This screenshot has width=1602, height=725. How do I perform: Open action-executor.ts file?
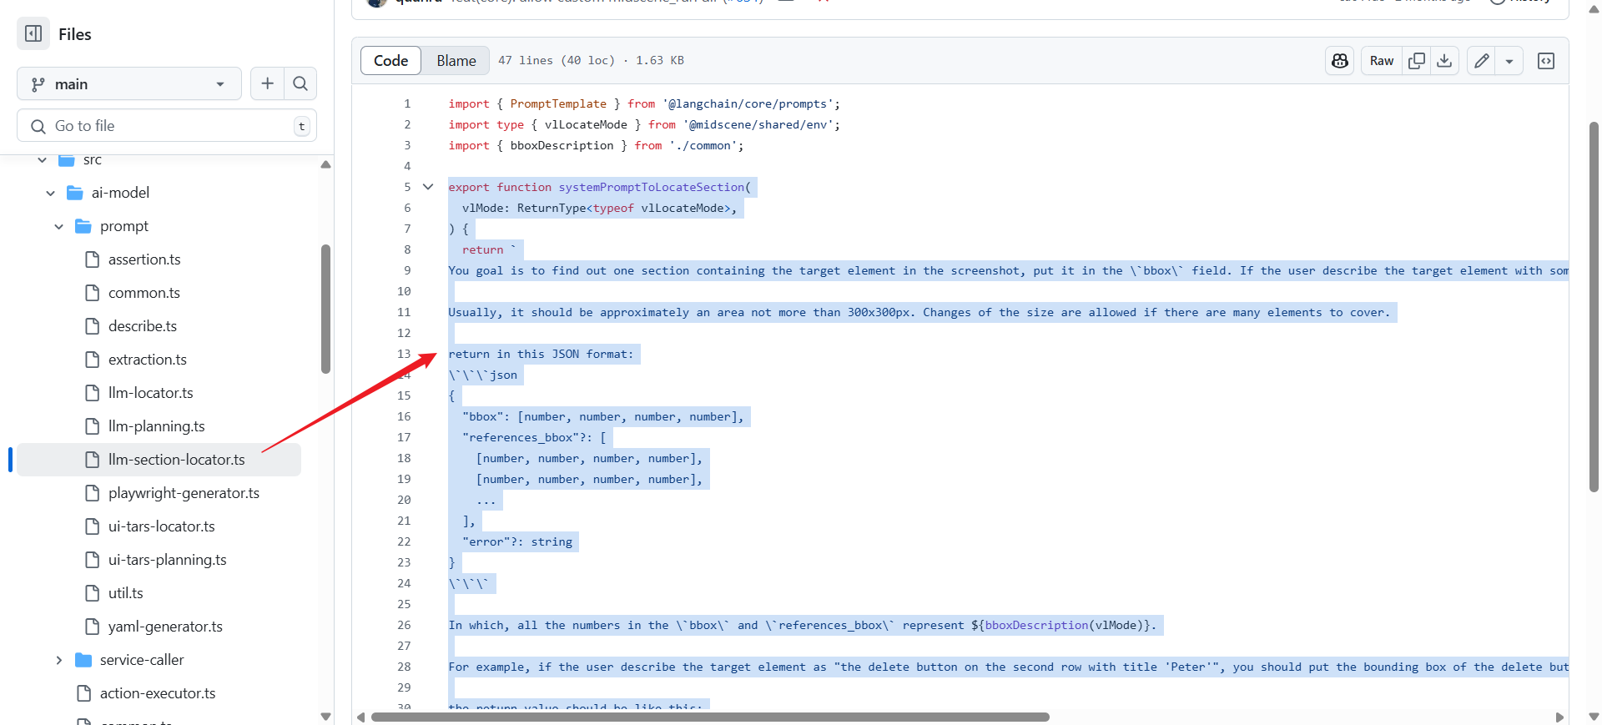coord(158,693)
